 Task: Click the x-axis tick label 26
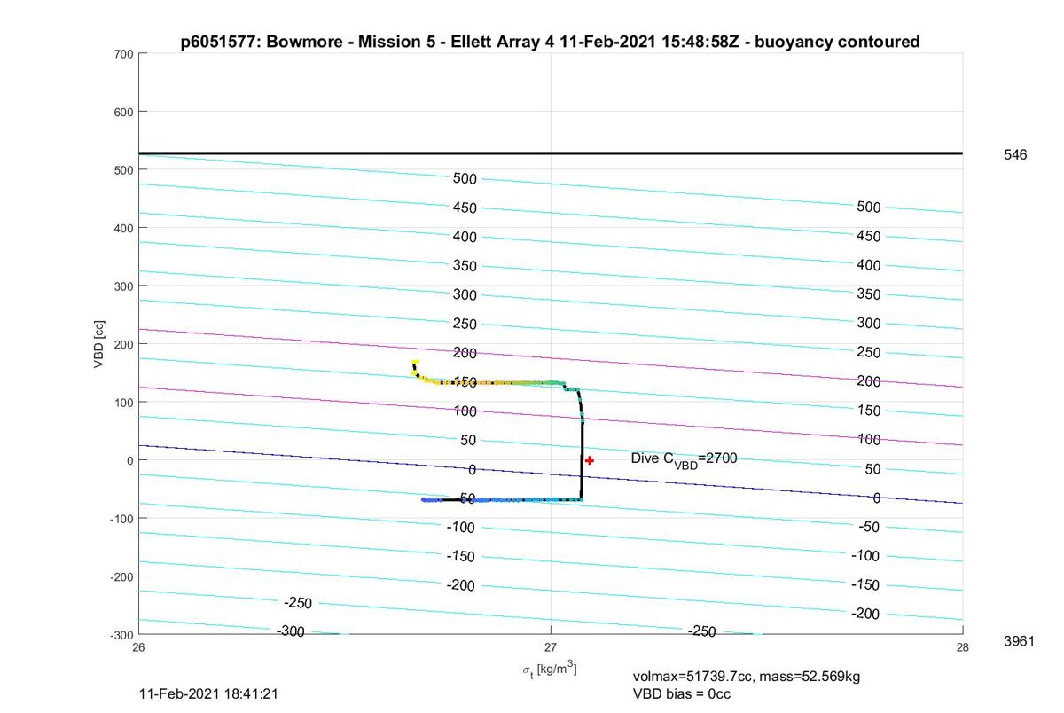(138, 647)
